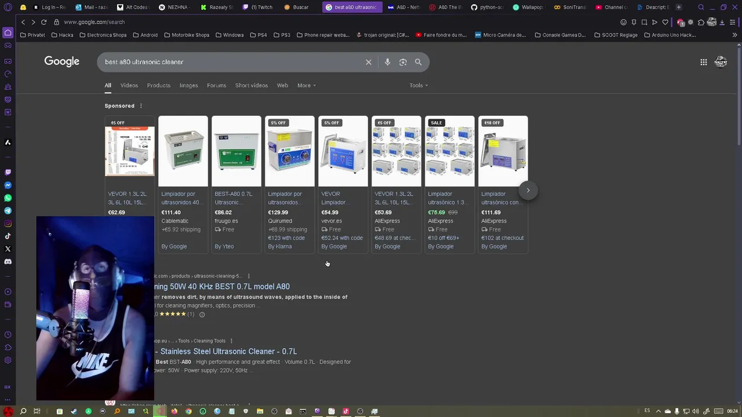Take a snapshot with toolbar capture icon
Screen dimensions: 742x417
coord(644,22)
